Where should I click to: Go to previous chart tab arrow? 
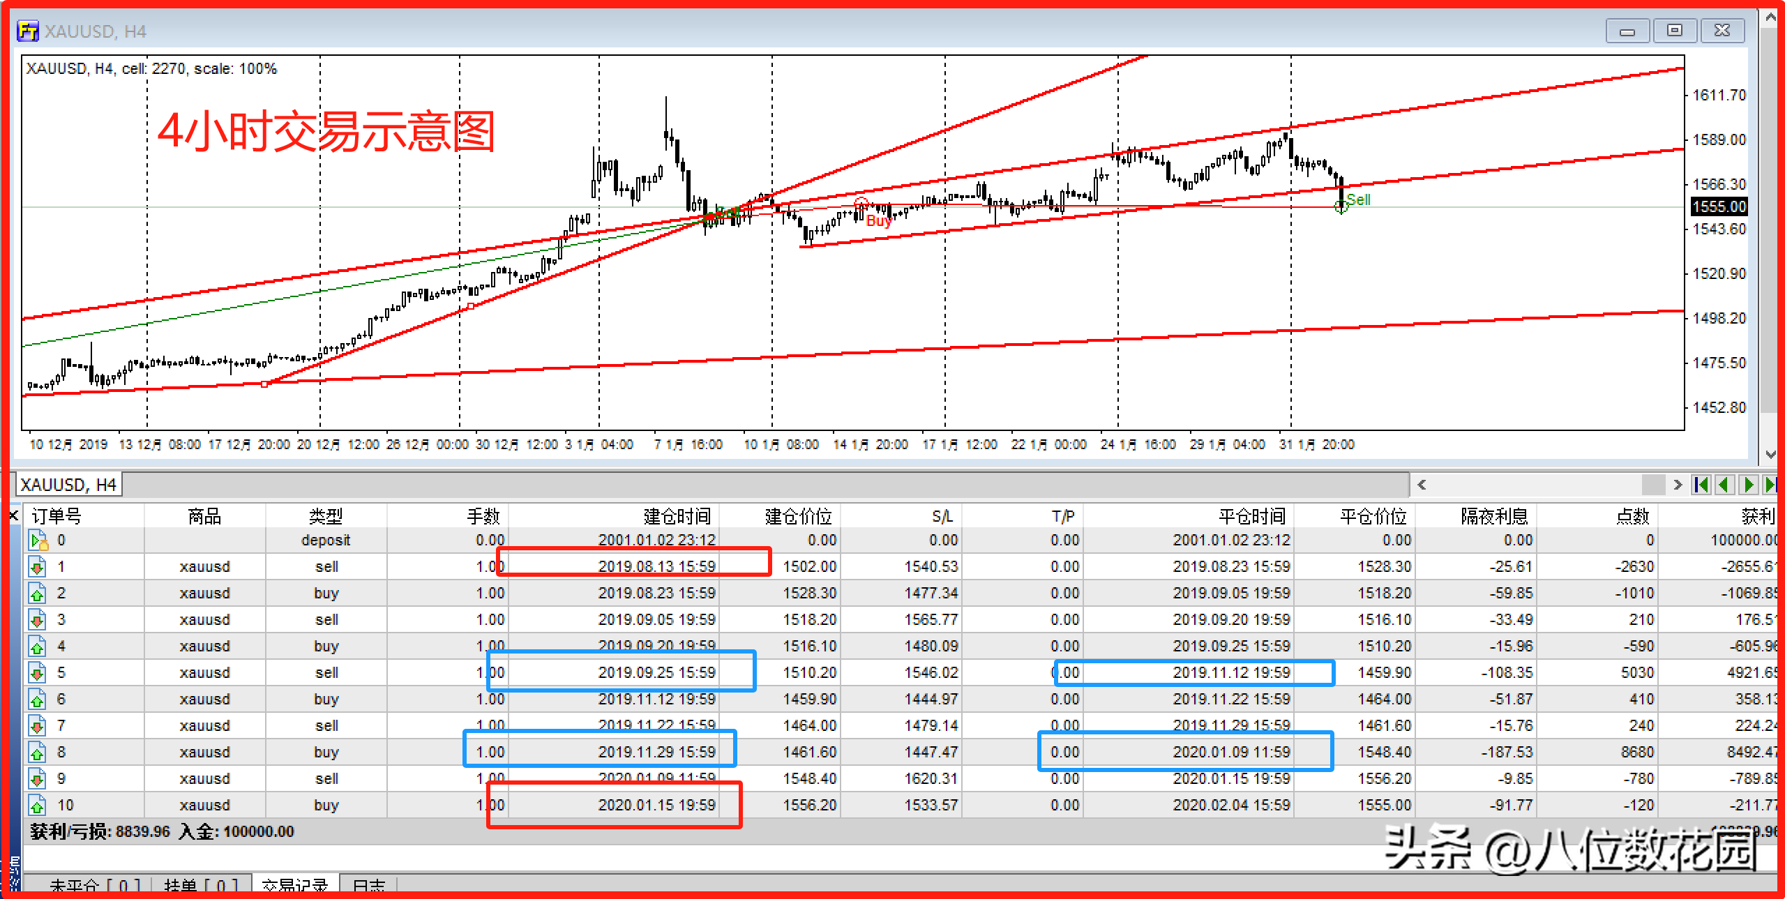(x=1724, y=485)
